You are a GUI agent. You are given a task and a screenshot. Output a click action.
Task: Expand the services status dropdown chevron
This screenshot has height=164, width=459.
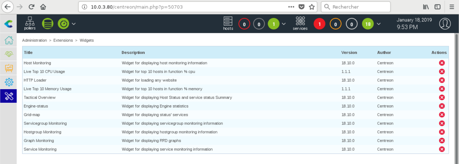click(378, 24)
